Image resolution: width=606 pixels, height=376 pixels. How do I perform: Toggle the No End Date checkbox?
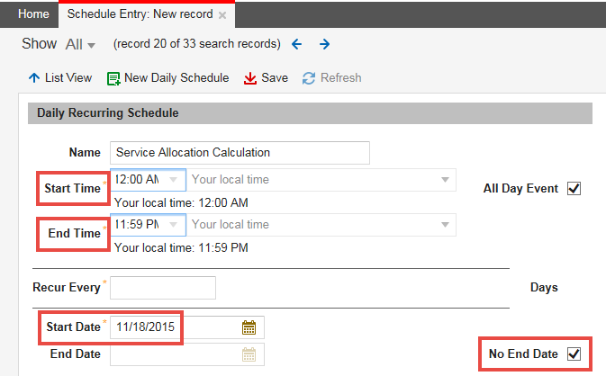point(574,354)
